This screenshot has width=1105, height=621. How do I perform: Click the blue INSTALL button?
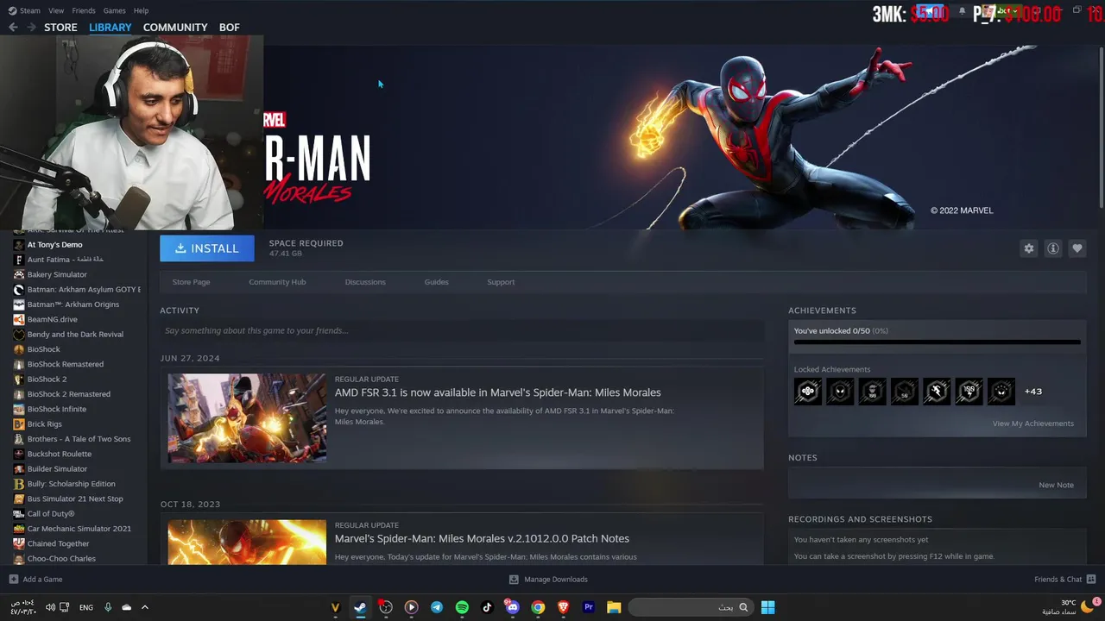[207, 248]
